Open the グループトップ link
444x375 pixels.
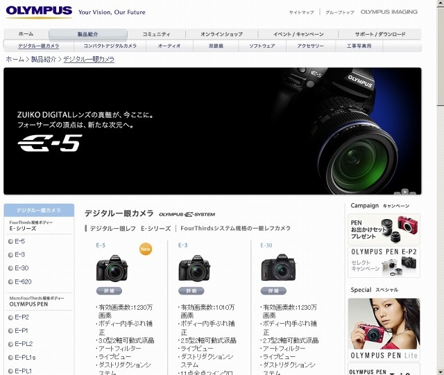340,12
